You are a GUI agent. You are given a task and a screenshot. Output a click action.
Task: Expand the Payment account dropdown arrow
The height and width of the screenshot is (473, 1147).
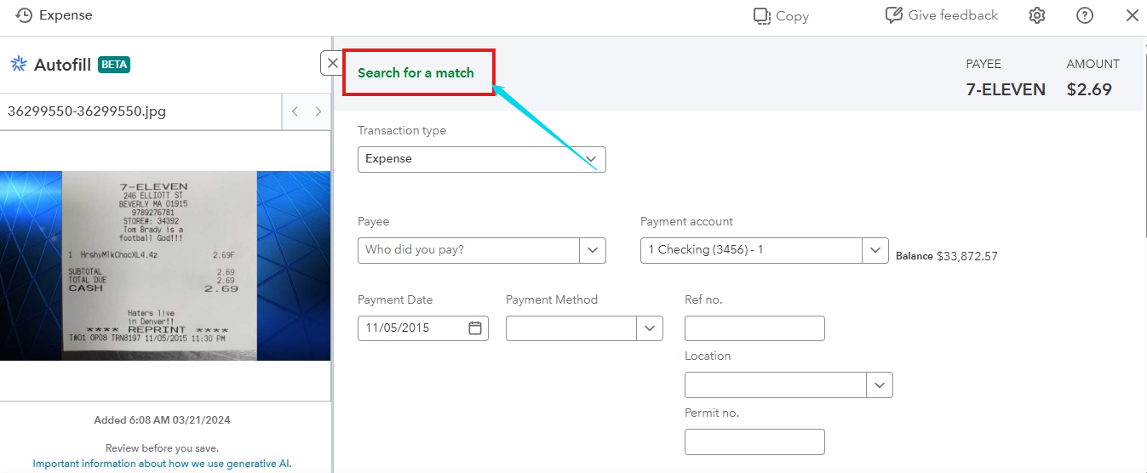[875, 250]
